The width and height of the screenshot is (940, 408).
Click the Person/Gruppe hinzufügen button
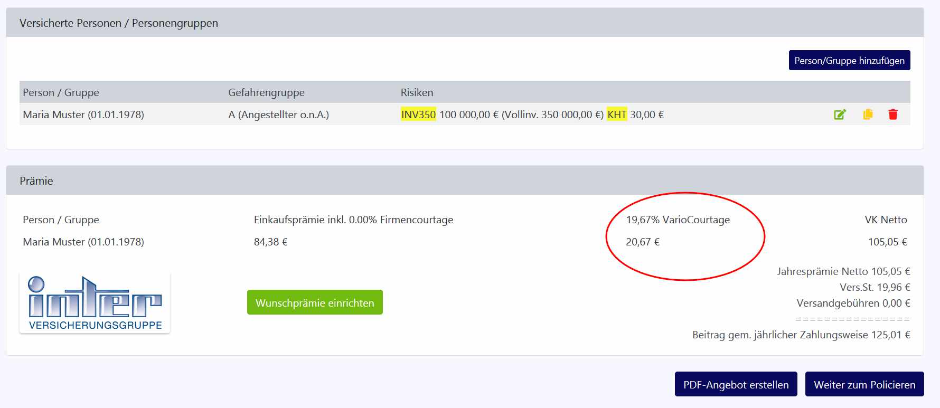(x=849, y=60)
